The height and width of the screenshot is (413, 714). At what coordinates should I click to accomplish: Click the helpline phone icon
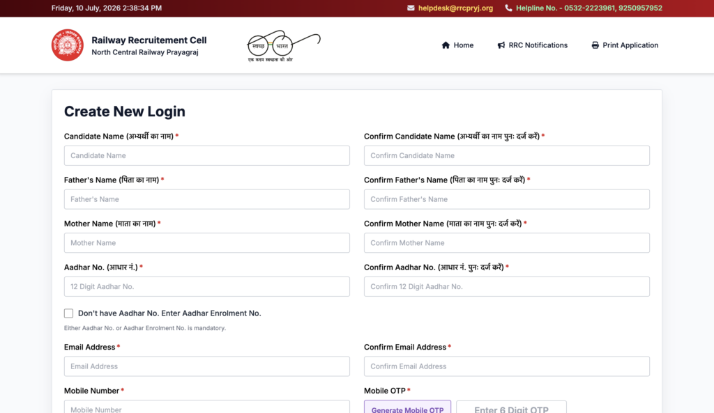(508, 8)
